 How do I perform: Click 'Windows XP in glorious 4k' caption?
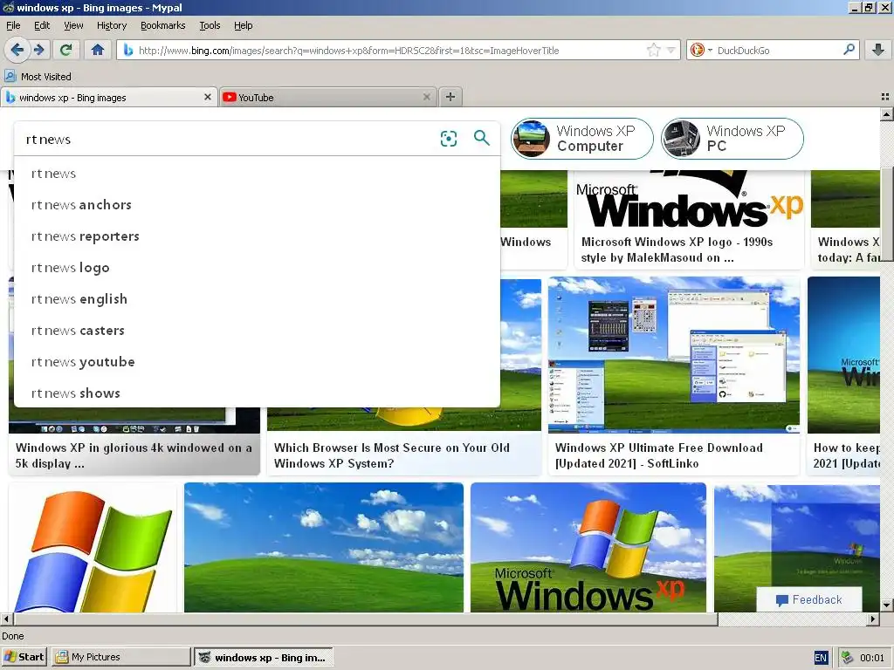tap(134, 455)
